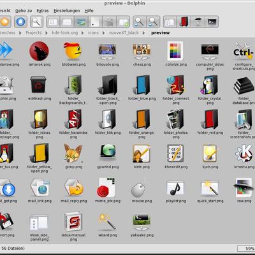
Task: Expand the arrow after kde-look.org breadcrumb
Action: point(83,33)
